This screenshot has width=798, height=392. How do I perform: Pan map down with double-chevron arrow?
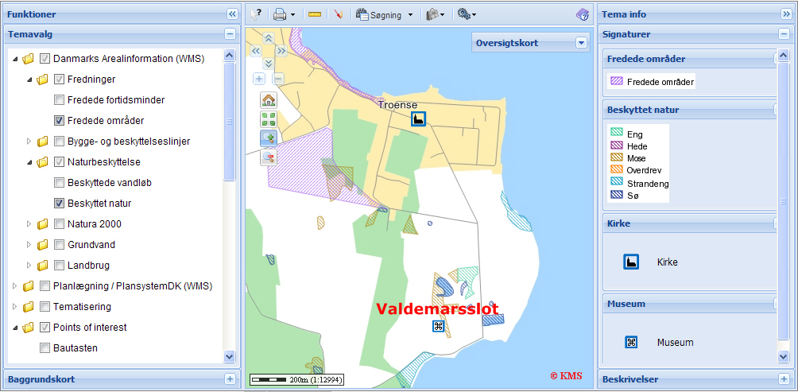268,63
